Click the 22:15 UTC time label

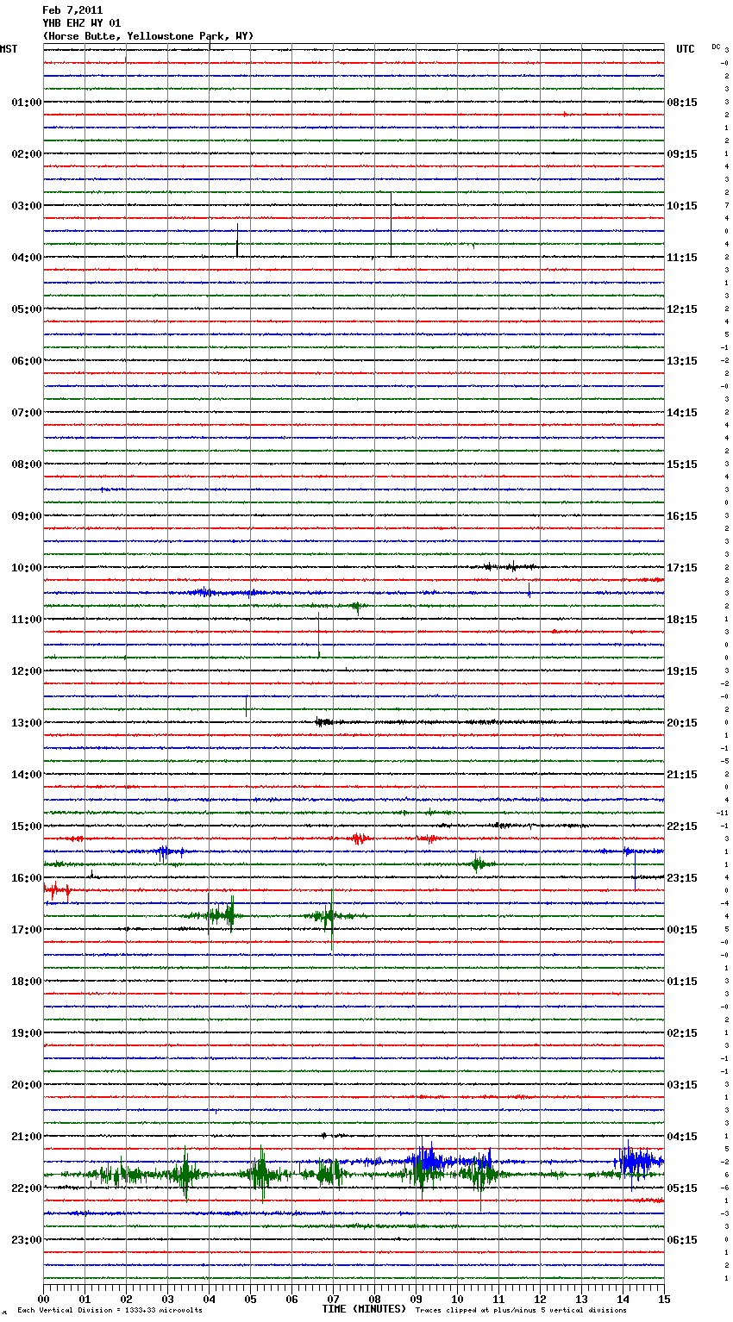682,826
